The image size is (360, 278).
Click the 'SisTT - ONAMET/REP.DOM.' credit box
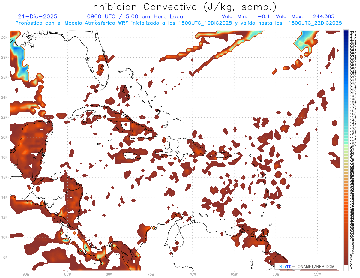(x=306, y=266)
